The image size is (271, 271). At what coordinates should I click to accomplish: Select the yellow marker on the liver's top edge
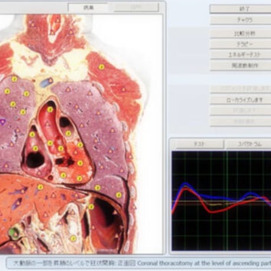point(40,187)
